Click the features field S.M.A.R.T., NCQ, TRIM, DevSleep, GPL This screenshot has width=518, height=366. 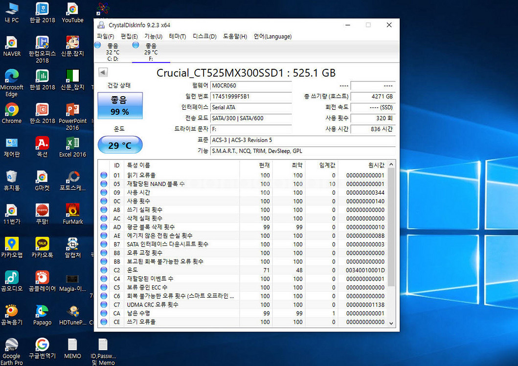coord(303,151)
